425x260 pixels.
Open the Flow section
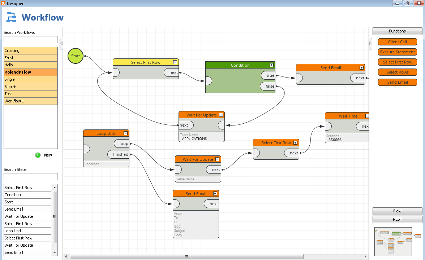(x=398, y=211)
